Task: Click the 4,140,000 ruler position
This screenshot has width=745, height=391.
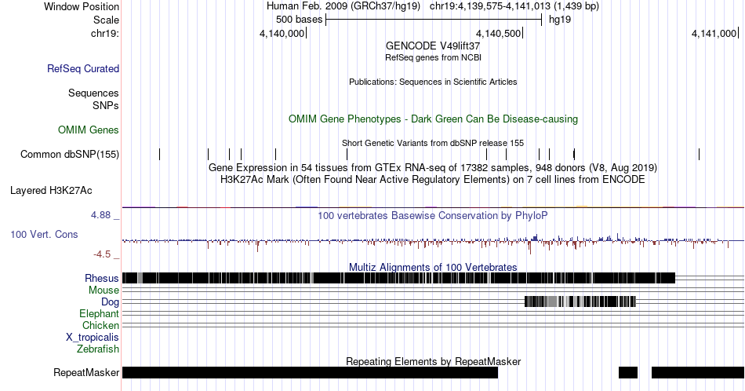Action: [x=283, y=33]
